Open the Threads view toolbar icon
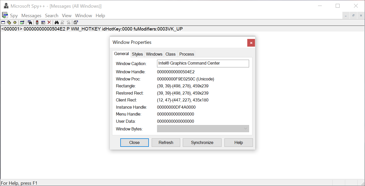The height and width of the screenshot is (186, 365). point(15,23)
